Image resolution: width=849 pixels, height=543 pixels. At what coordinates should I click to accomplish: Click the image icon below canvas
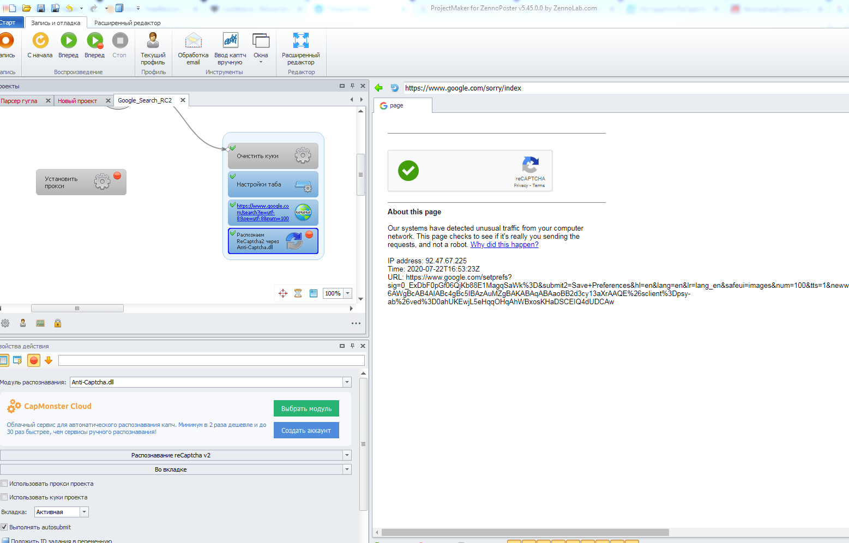click(x=40, y=323)
